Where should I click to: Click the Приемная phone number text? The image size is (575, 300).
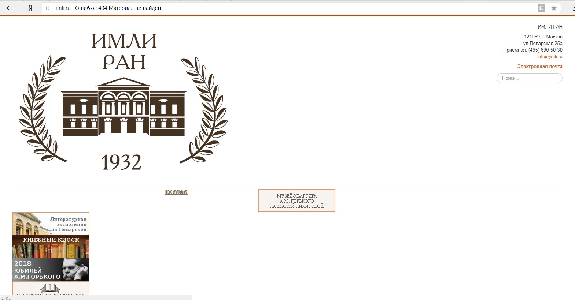point(532,50)
